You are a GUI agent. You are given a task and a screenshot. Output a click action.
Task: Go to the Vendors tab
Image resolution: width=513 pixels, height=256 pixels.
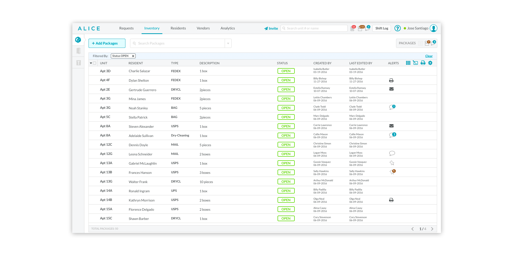[203, 28]
